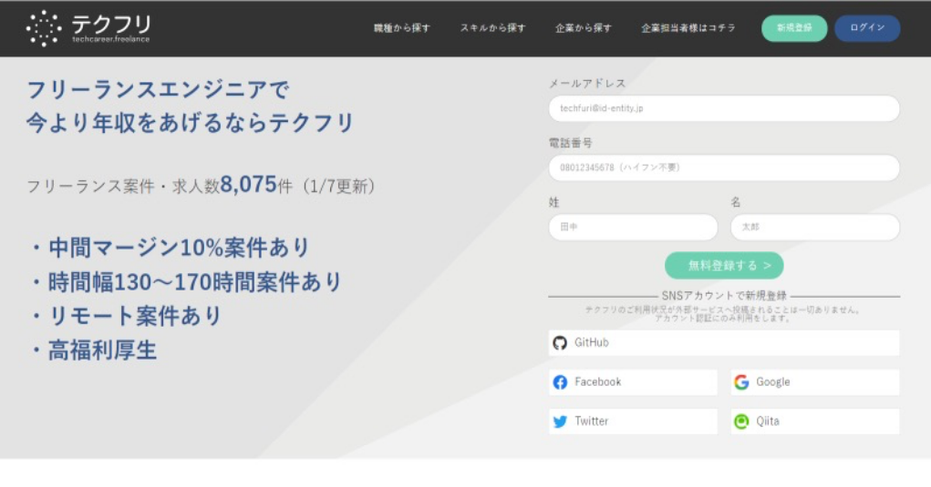Click the green 新規登録 button
931x487 pixels.
pyautogui.click(x=794, y=28)
